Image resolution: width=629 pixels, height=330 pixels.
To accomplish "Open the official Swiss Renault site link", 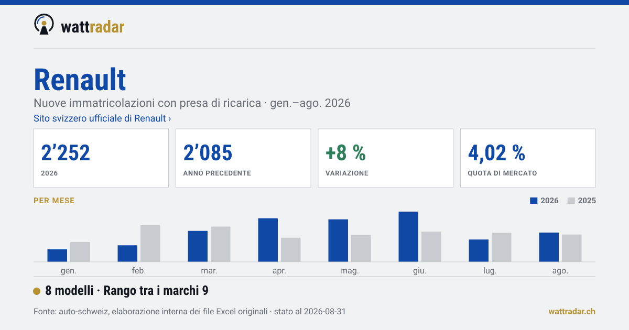I will pyautogui.click(x=102, y=118).
